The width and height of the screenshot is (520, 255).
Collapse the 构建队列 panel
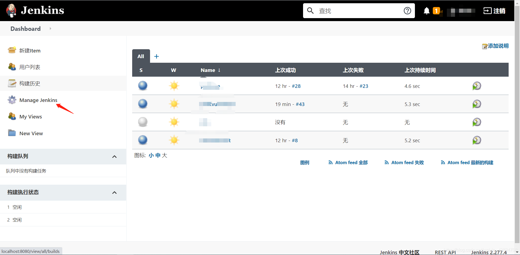pos(115,157)
